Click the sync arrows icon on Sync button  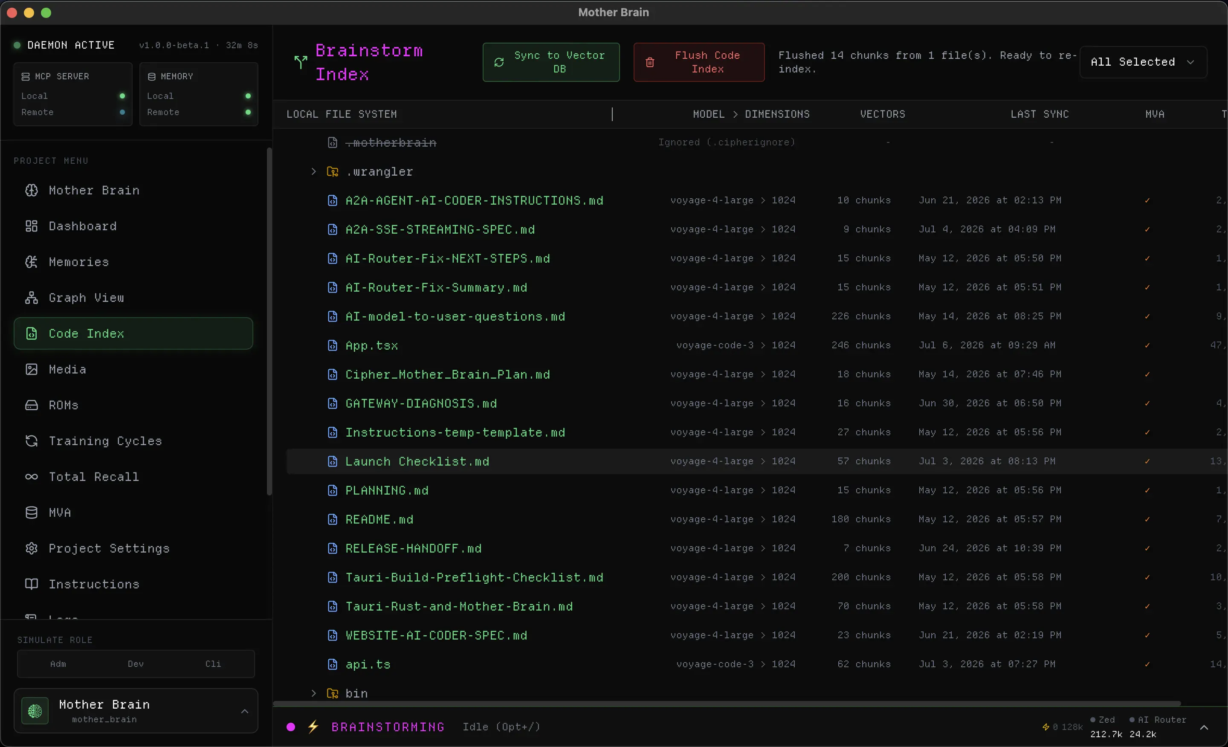(x=499, y=62)
